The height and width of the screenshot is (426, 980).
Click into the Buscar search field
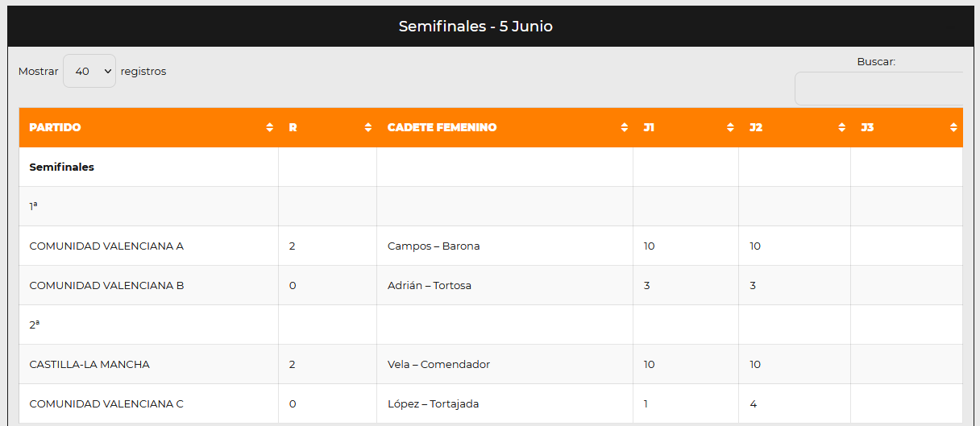(x=878, y=89)
